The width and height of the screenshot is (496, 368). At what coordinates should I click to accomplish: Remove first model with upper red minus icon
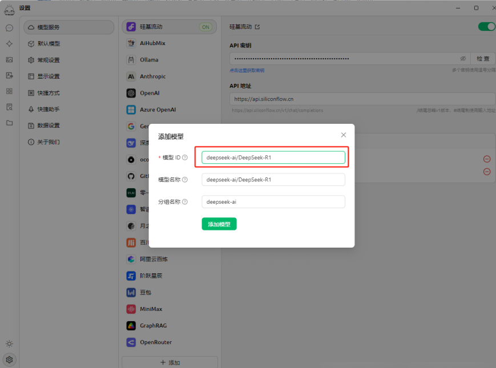(x=487, y=159)
